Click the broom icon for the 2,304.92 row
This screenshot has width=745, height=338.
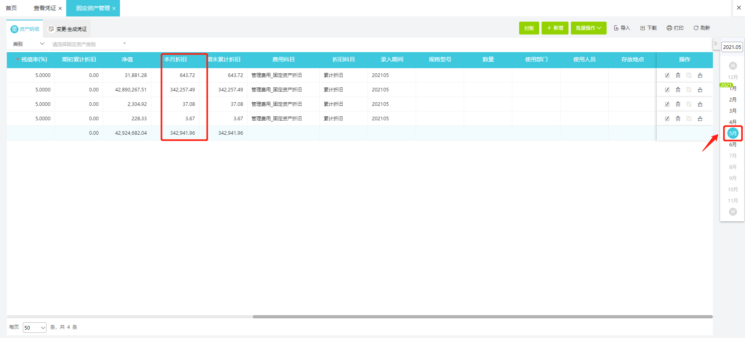[x=700, y=104]
